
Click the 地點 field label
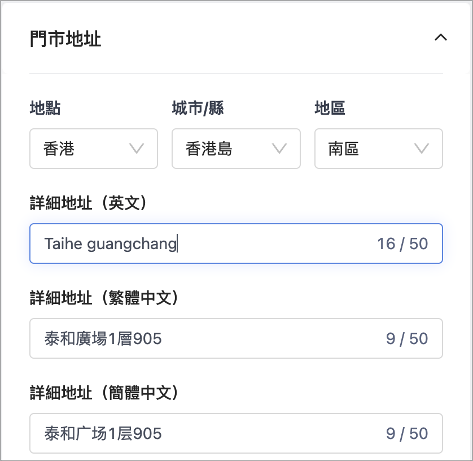point(45,108)
